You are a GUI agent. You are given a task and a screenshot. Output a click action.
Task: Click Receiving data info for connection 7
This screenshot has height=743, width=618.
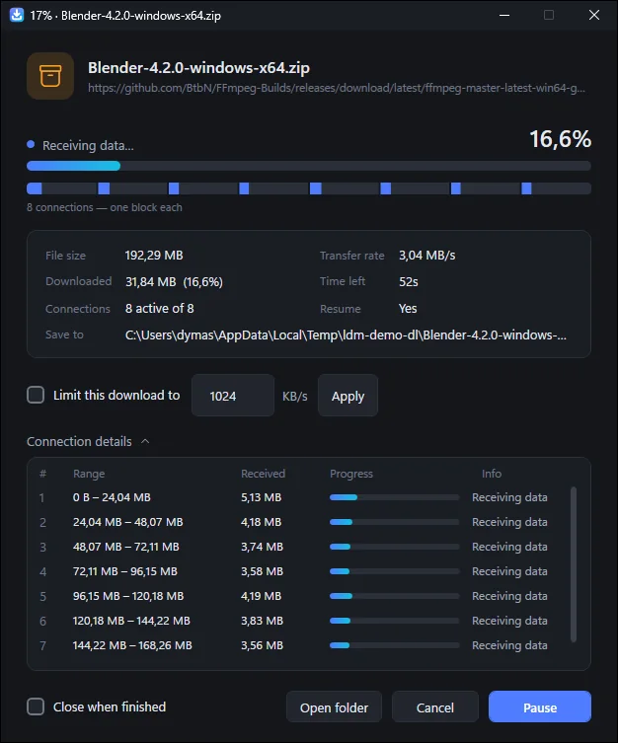coord(509,645)
